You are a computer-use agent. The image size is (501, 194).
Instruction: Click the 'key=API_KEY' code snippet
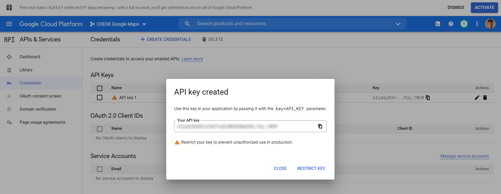(x=290, y=109)
